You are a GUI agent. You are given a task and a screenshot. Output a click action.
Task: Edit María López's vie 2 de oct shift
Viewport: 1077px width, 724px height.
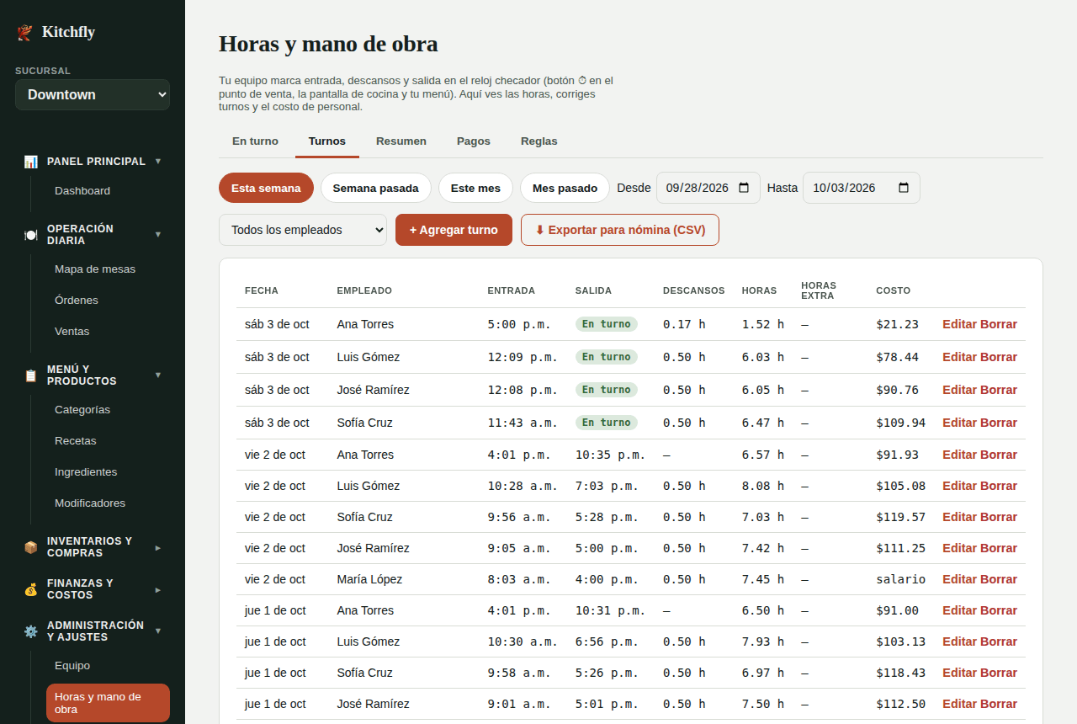[x=959, y=579]
